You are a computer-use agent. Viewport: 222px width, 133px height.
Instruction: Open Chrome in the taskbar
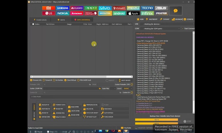point(107,131)
